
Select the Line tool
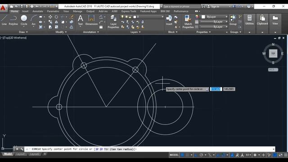click(x=4, y=20)
